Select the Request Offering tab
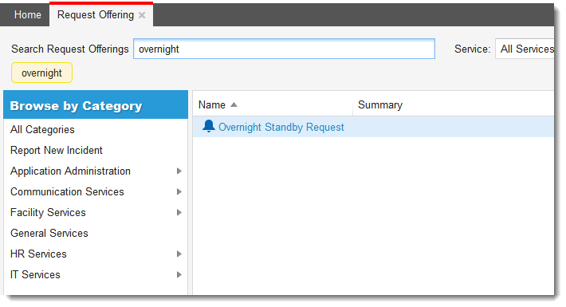Screen dimensions: 566x307 pyautogui.click(x=96, y=15)
